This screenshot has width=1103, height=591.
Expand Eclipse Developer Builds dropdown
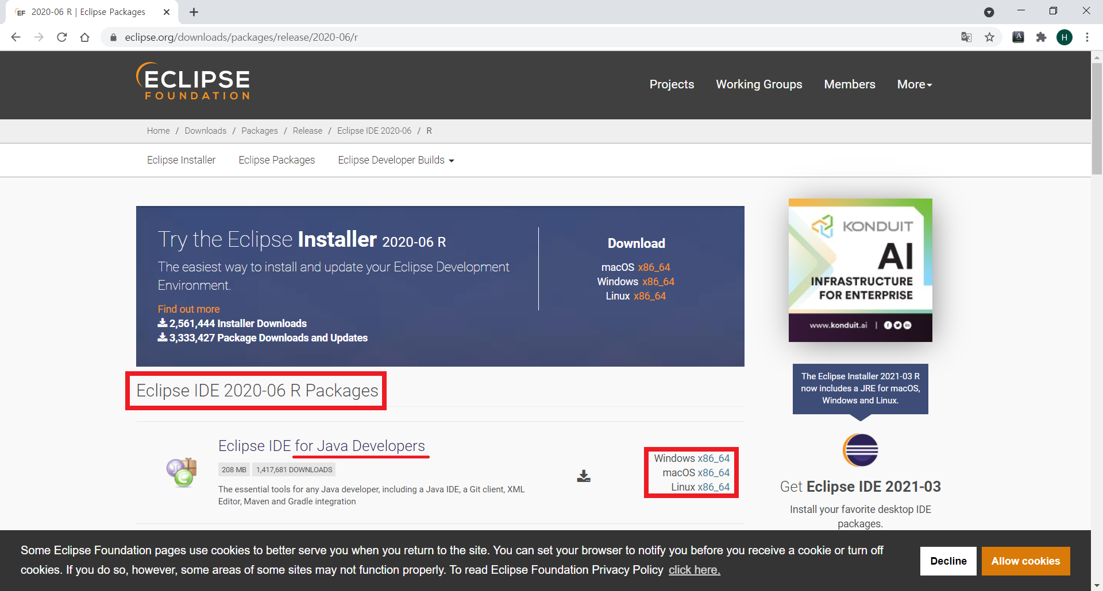tap(396, 160)
